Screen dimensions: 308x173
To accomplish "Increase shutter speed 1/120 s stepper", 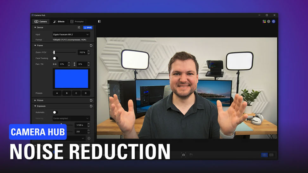I will (x=89, y=124).
